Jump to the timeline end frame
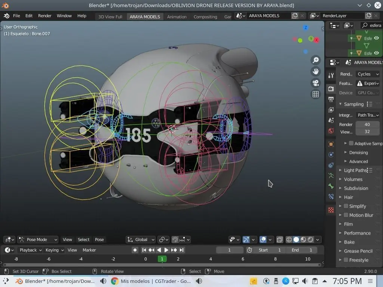This screenshot has height=287, width=383. pos(181,250)
